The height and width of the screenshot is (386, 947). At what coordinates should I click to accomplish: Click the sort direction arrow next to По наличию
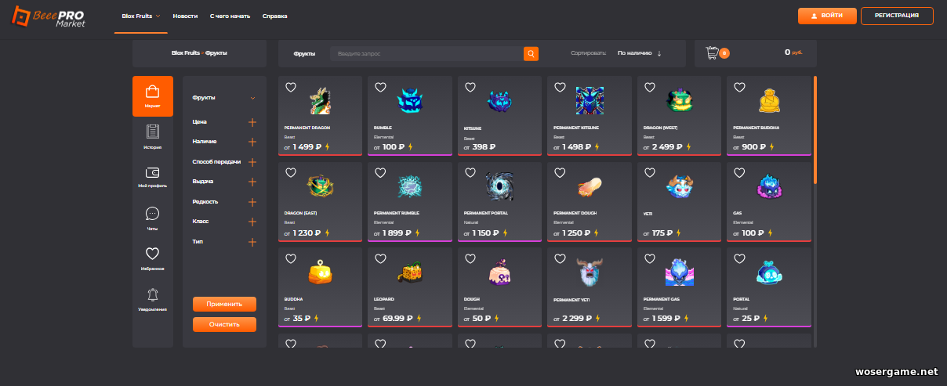[x=659, y=53]
